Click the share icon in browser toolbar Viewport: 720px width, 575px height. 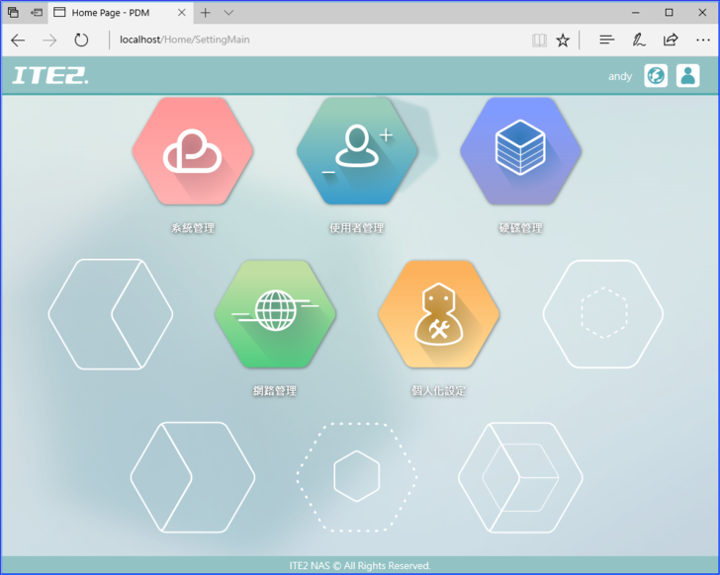[671, 41]
